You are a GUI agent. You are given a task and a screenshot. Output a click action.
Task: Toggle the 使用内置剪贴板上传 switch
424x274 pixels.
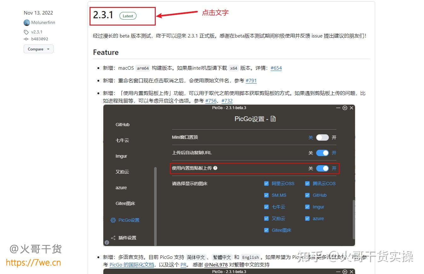(322, 168)
